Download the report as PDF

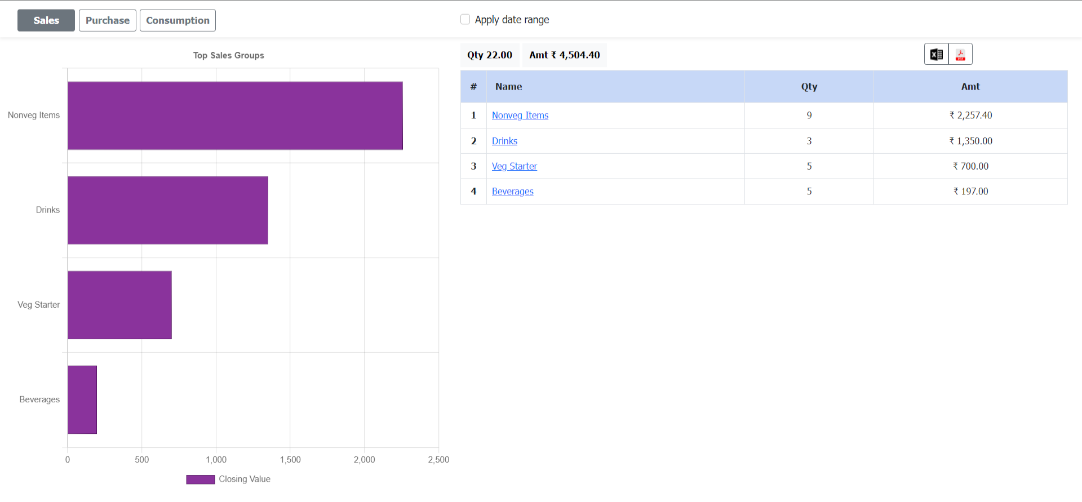click(960, 55)
